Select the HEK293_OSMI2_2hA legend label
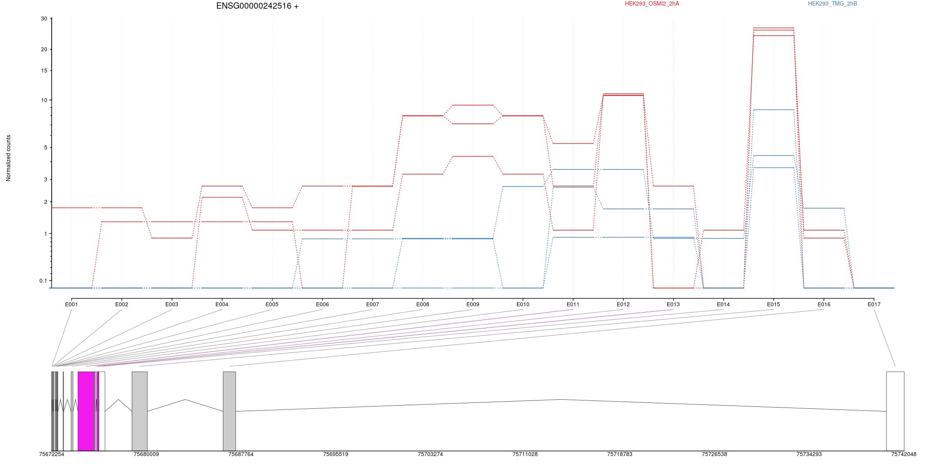The image size is (947, 473). (x=652, y=4)
